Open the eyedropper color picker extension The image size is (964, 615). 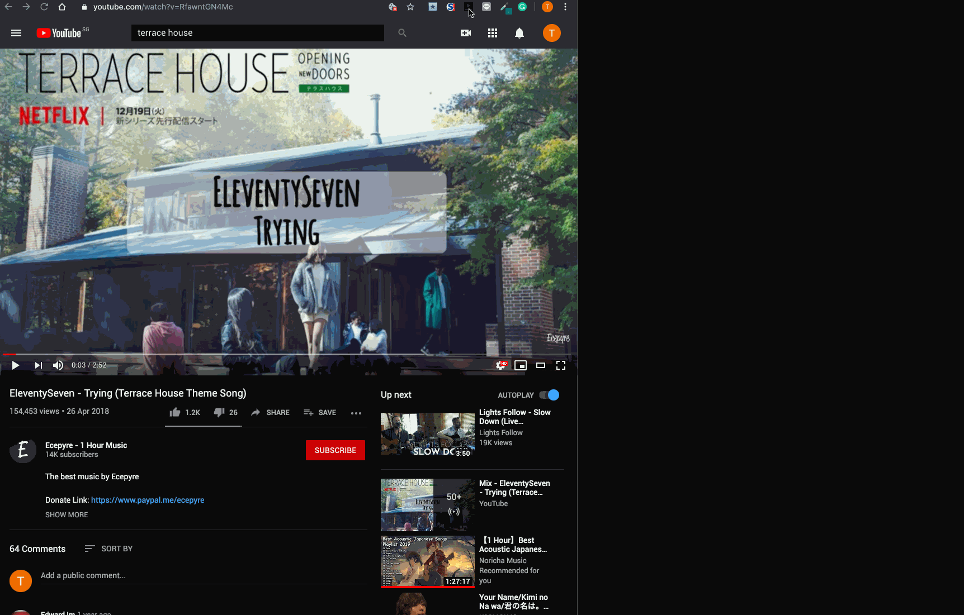pos(505,7)
